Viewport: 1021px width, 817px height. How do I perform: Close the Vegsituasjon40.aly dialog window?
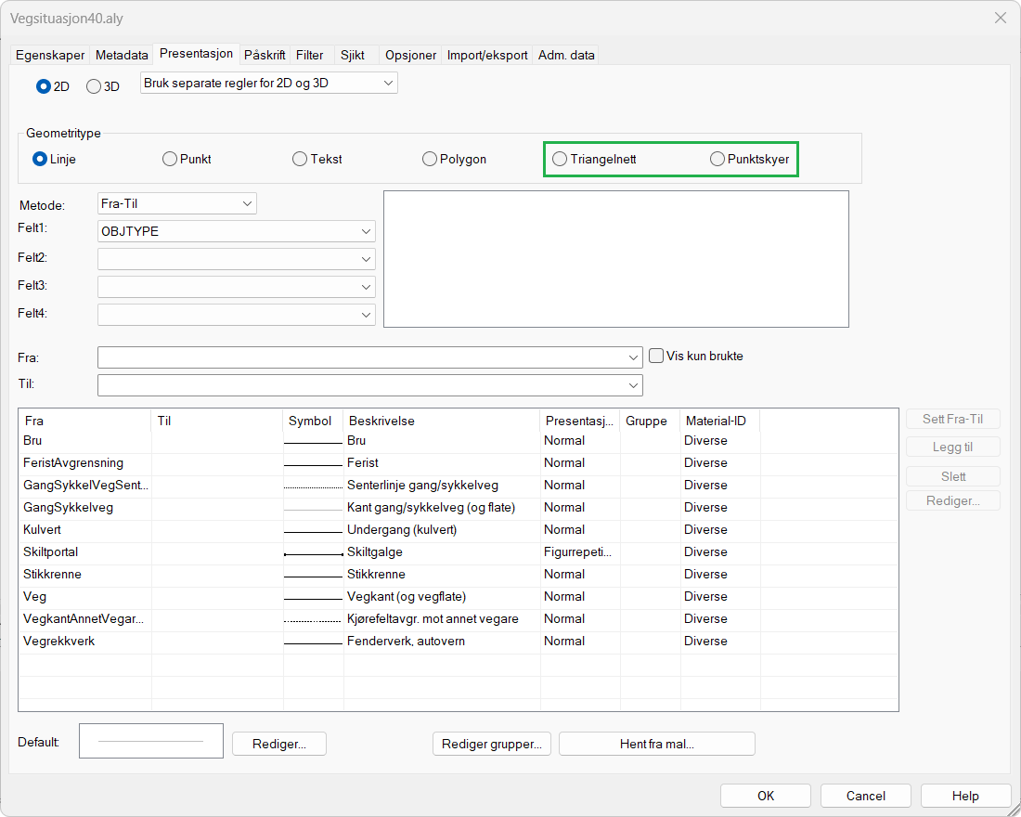(x=1001, y=18)
